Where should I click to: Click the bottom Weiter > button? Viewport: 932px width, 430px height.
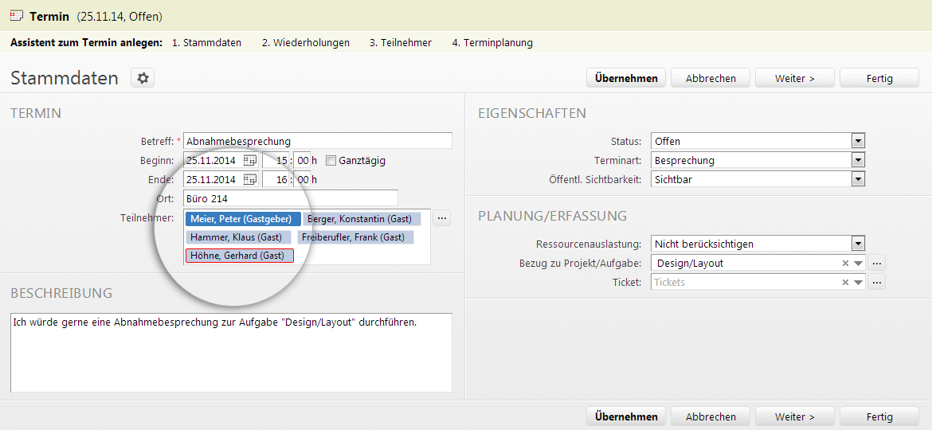point(795,417)
